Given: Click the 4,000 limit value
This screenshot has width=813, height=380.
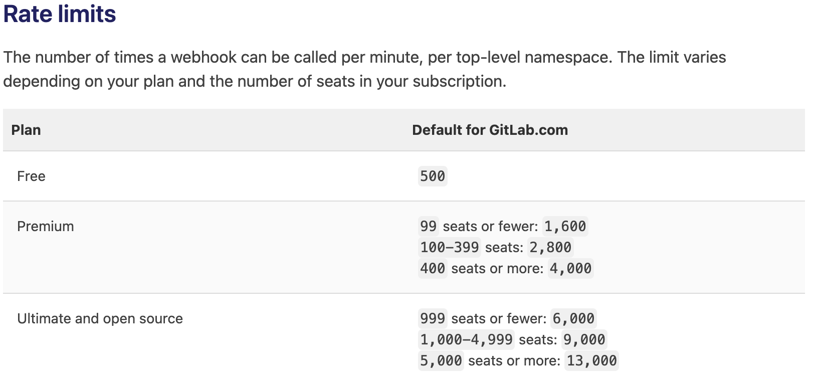Looking at the screenshot, I should [571, 268].
